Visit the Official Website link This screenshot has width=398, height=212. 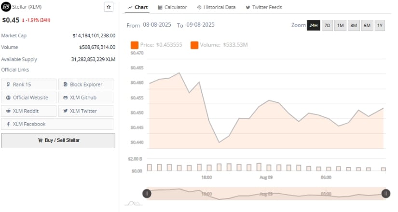pyautogui.click(x=28, y=98)
